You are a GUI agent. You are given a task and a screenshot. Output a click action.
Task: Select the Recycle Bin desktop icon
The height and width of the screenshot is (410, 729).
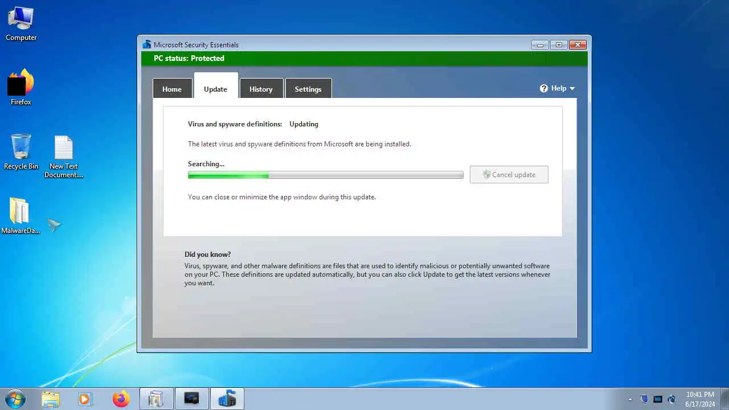click(21, 152)
